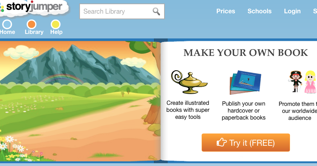
Task: Click the Try it (FREE) button
Action: coord(245,143)
